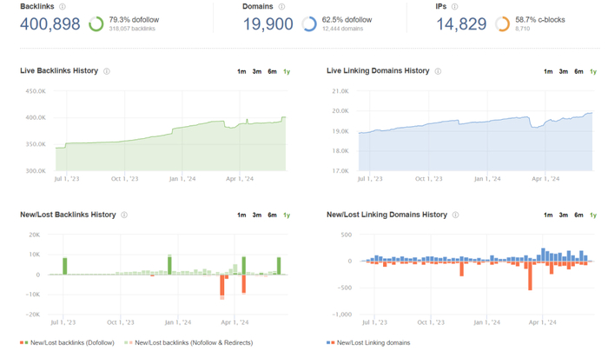The width and height of the screenshot is (608, 351).
Task: Click the 400,898 backlinks total
Action: (50, 24)
